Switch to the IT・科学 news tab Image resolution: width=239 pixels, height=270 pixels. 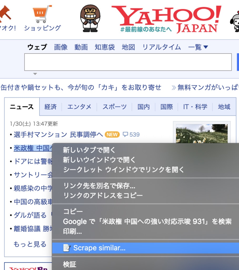195,107
